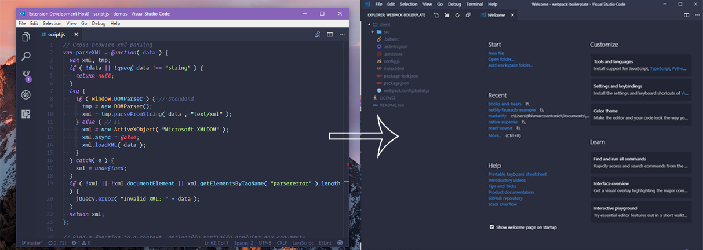Viewport: 703px width, 250px height.
Task: Click New File icon in Explorer header
Action: 436,15
